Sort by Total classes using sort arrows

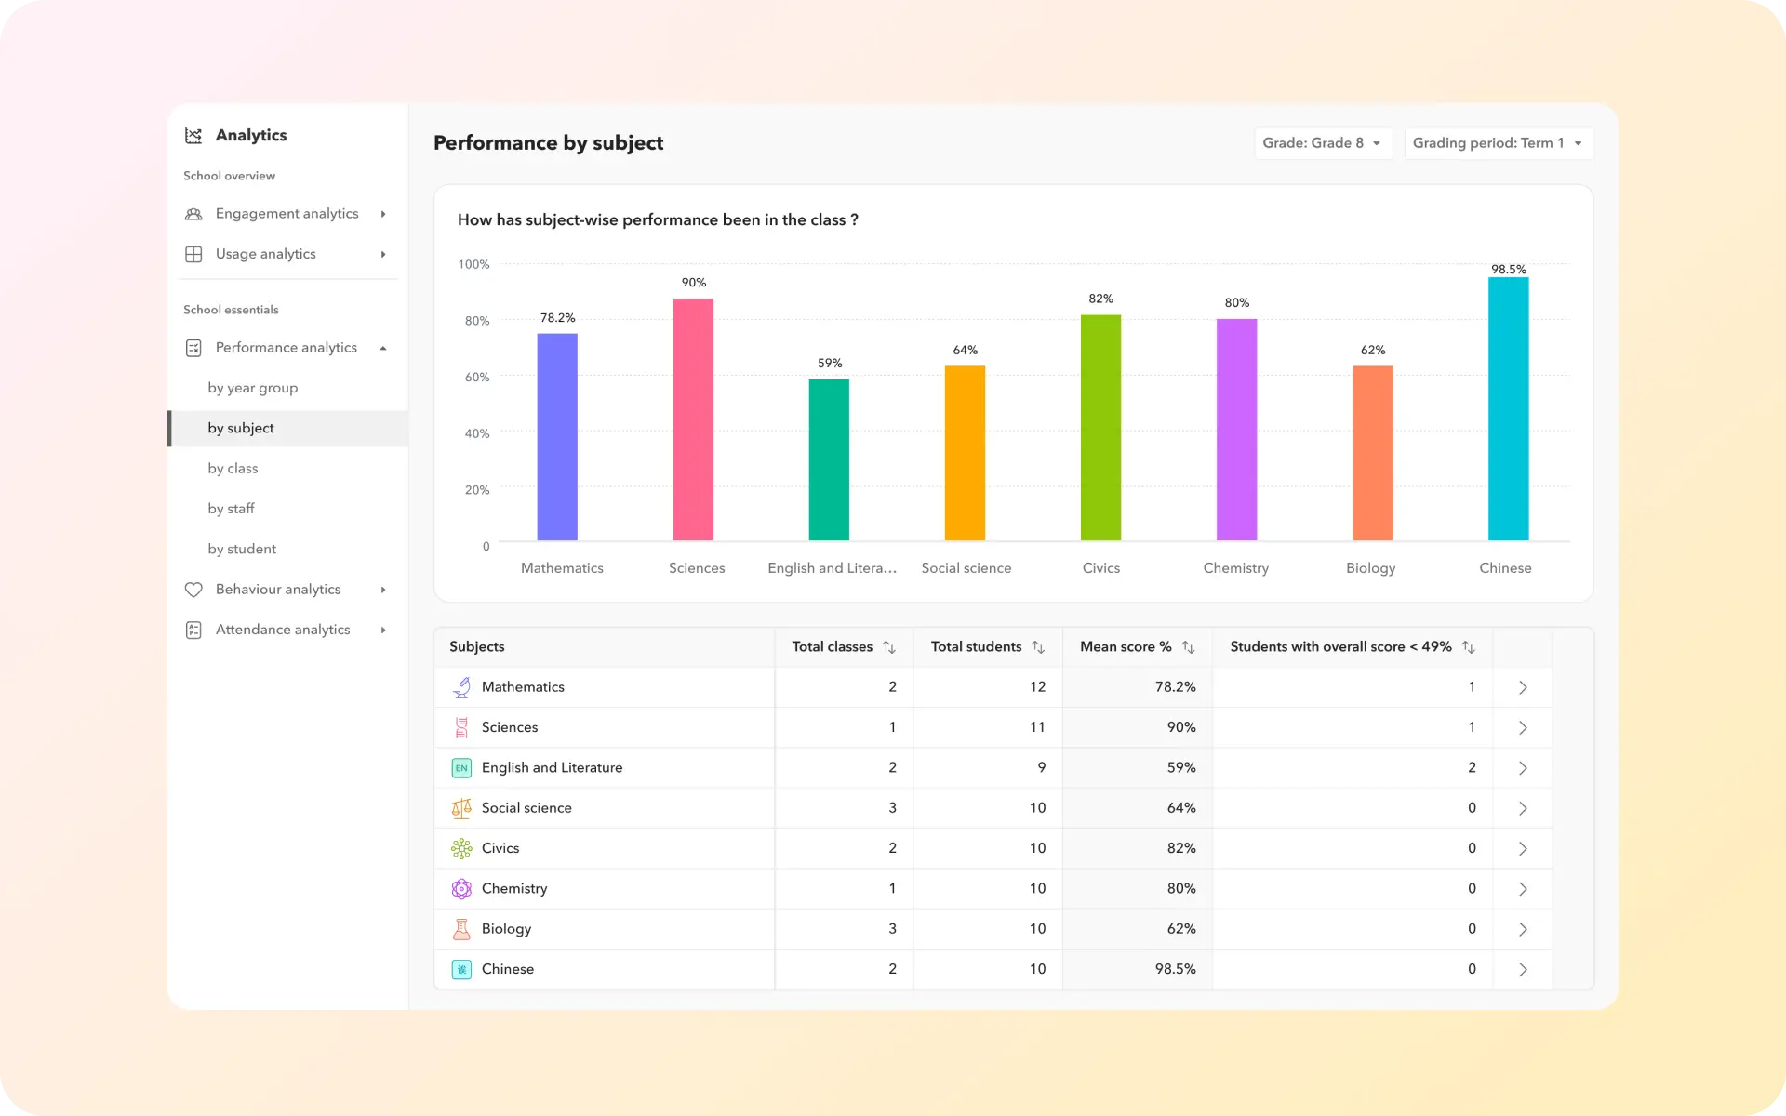click(889, 647)
